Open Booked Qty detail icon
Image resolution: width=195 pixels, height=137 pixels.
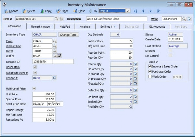tap(135, 102)
